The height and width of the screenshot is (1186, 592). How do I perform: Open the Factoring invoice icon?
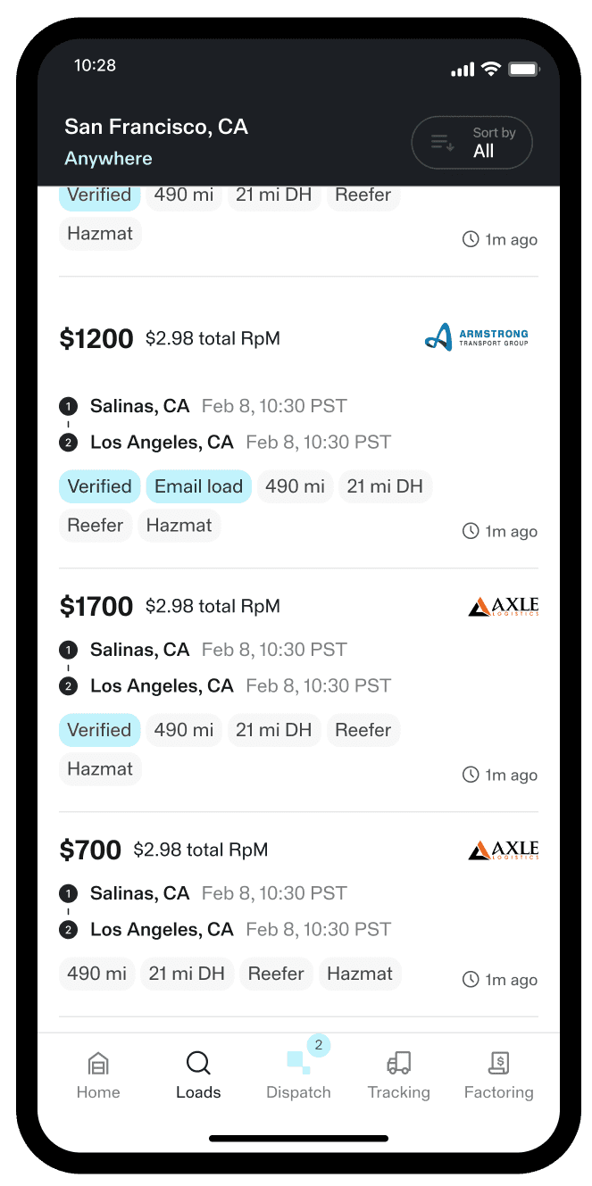[499, 1064]
